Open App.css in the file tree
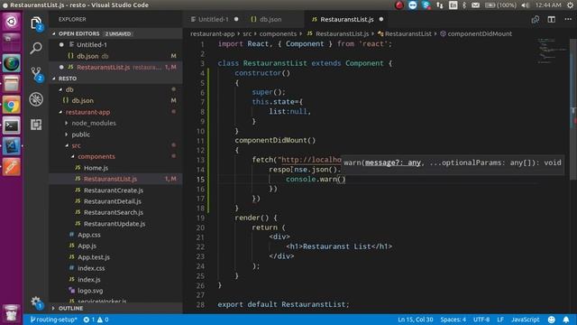Image resolution: width=577 pixels, height=325 pixels. click(116, 235)
